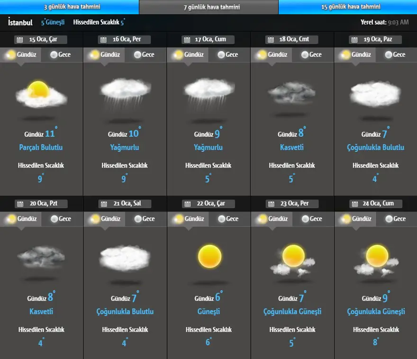Click the sunny icon for 22 Oca
The height and width of the screenshot is (359, 417).
209,256
